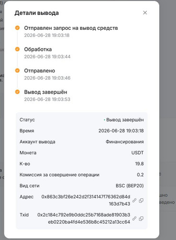Click the Вывод завершён status value
Screen dimensions: 176x240
125,120
